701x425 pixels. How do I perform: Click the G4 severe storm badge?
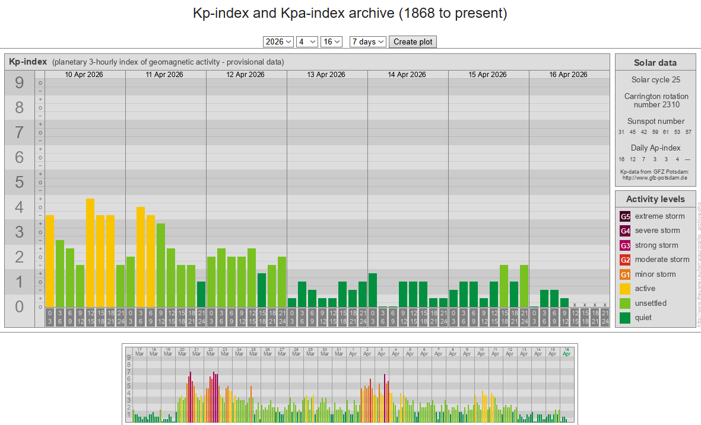coord(625,231)
